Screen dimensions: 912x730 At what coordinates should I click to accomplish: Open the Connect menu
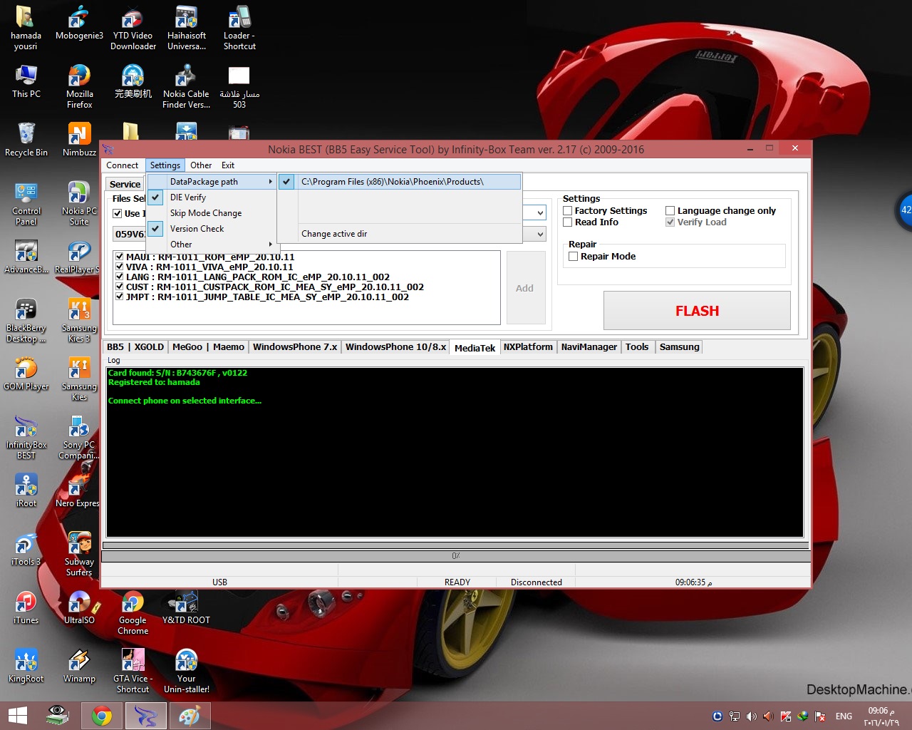[x=122, y=165]
